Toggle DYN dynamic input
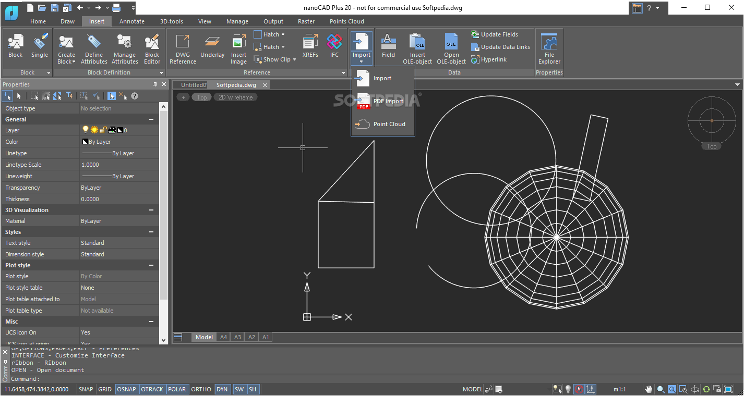 [x=222, y=389]
